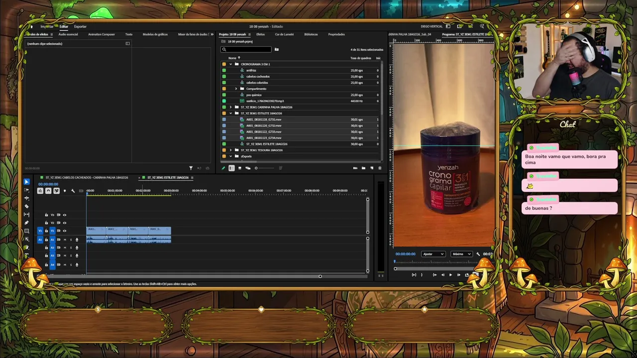
Task: Click the project bin search field
Action: [x=246, y=49]
